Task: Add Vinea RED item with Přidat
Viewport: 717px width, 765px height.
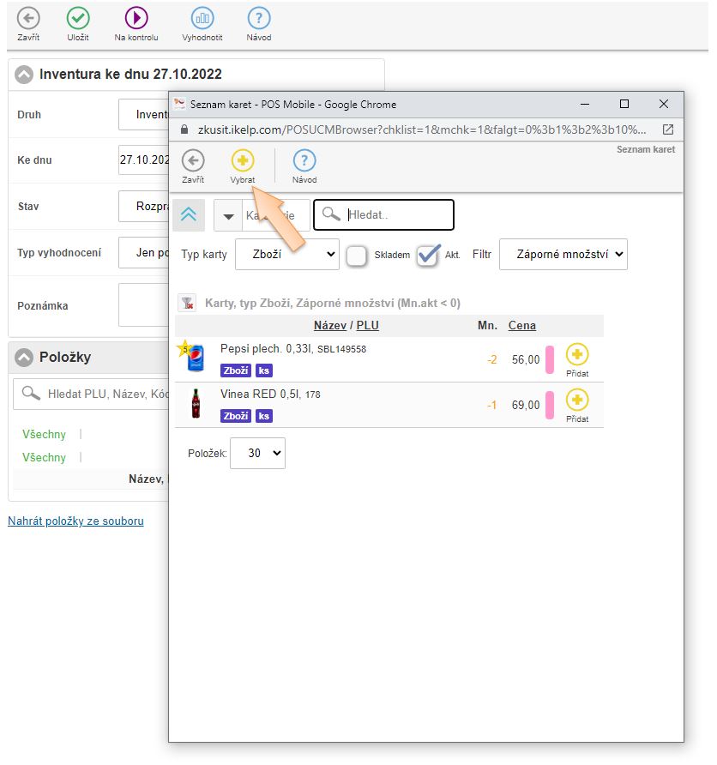Action: coord(577,401)
